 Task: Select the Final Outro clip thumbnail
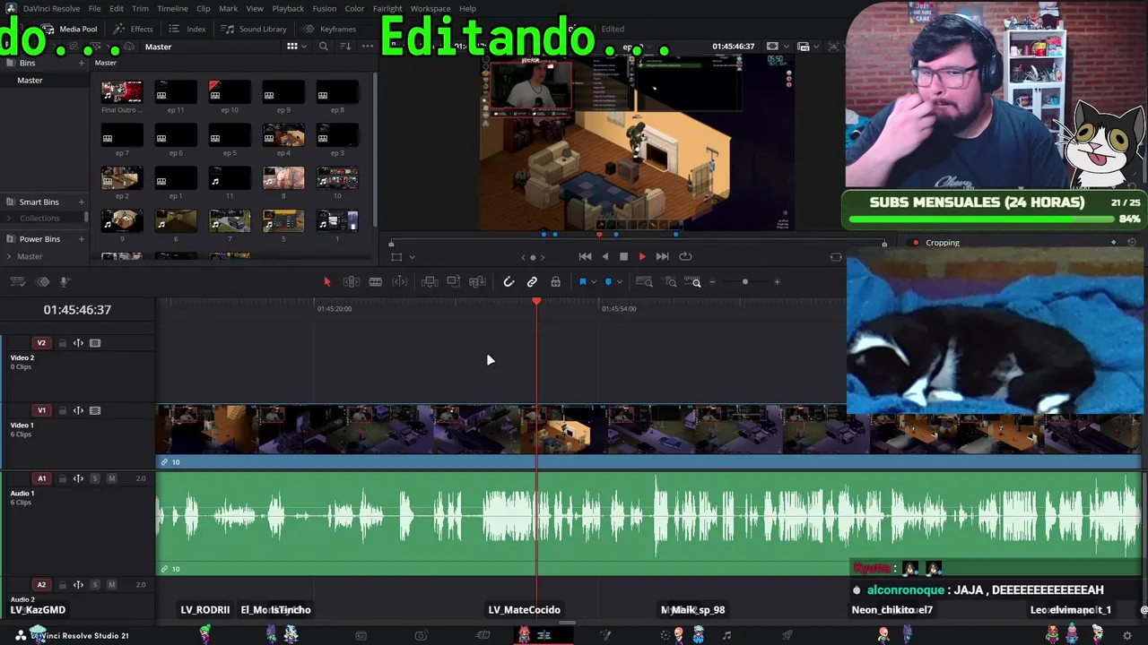pyautogui.click(x=122, y=91)
